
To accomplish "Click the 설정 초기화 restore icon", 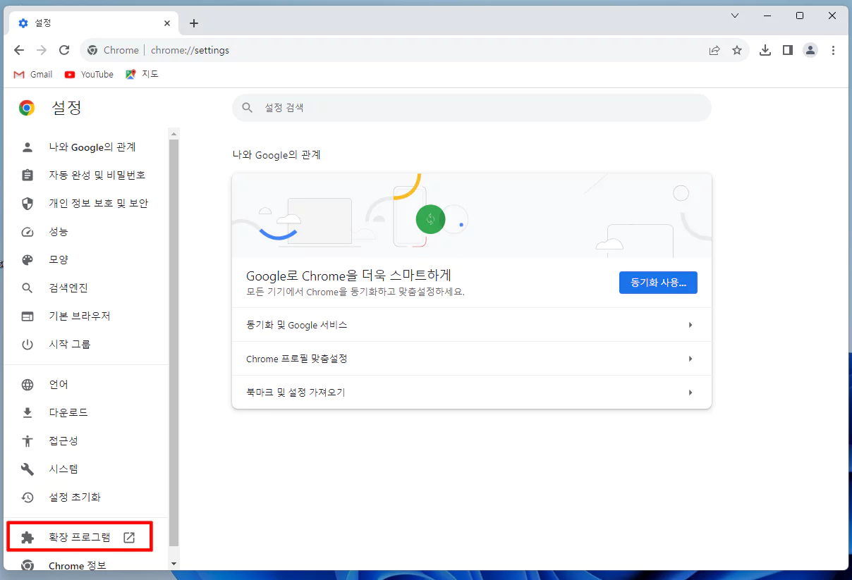I will pyautogui.click(x=28, y=497).
